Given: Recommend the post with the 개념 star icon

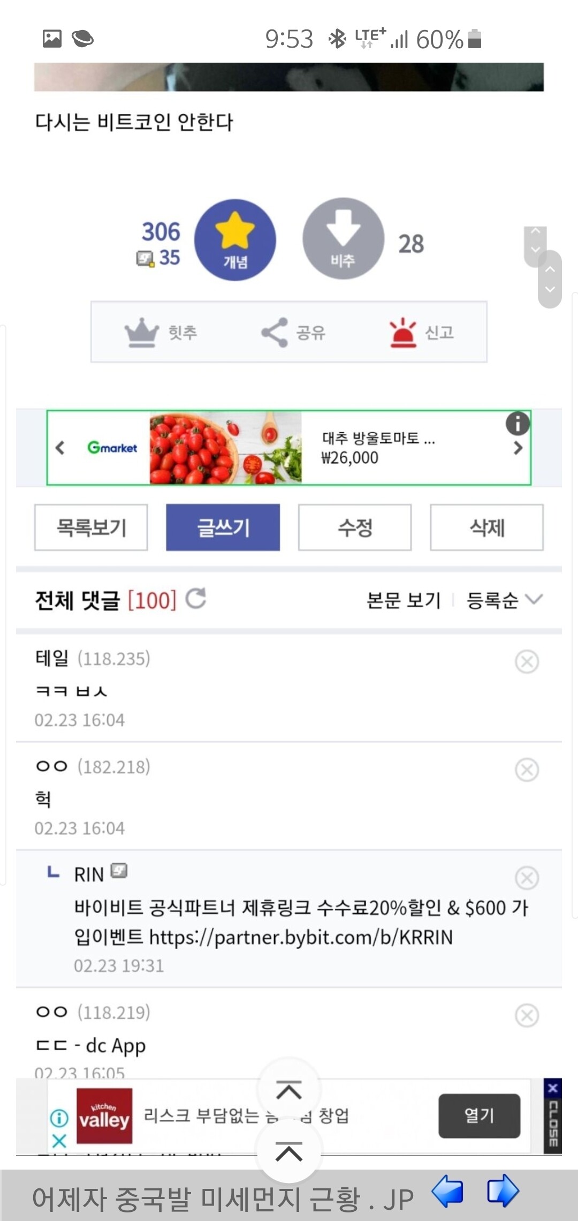Looking at the screenshot, I should coord(235,239).
